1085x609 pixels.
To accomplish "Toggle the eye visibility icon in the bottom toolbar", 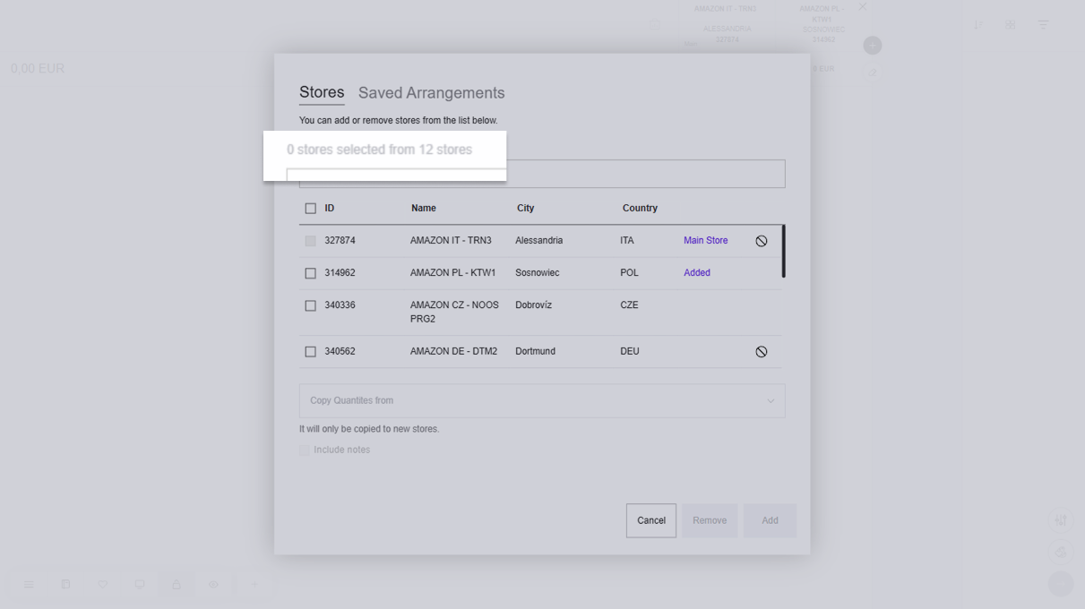I will 213,585.
